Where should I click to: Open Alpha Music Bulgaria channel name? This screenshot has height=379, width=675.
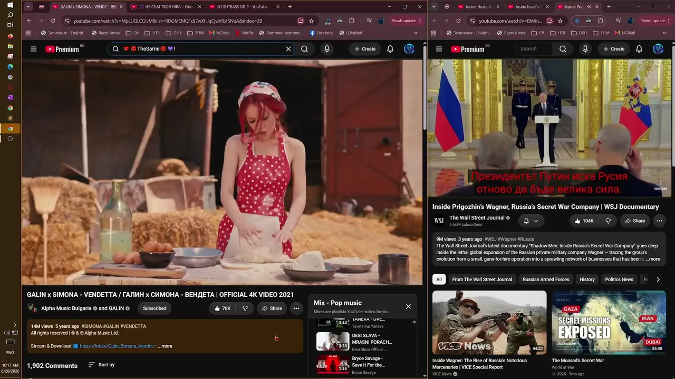(66, 308)
